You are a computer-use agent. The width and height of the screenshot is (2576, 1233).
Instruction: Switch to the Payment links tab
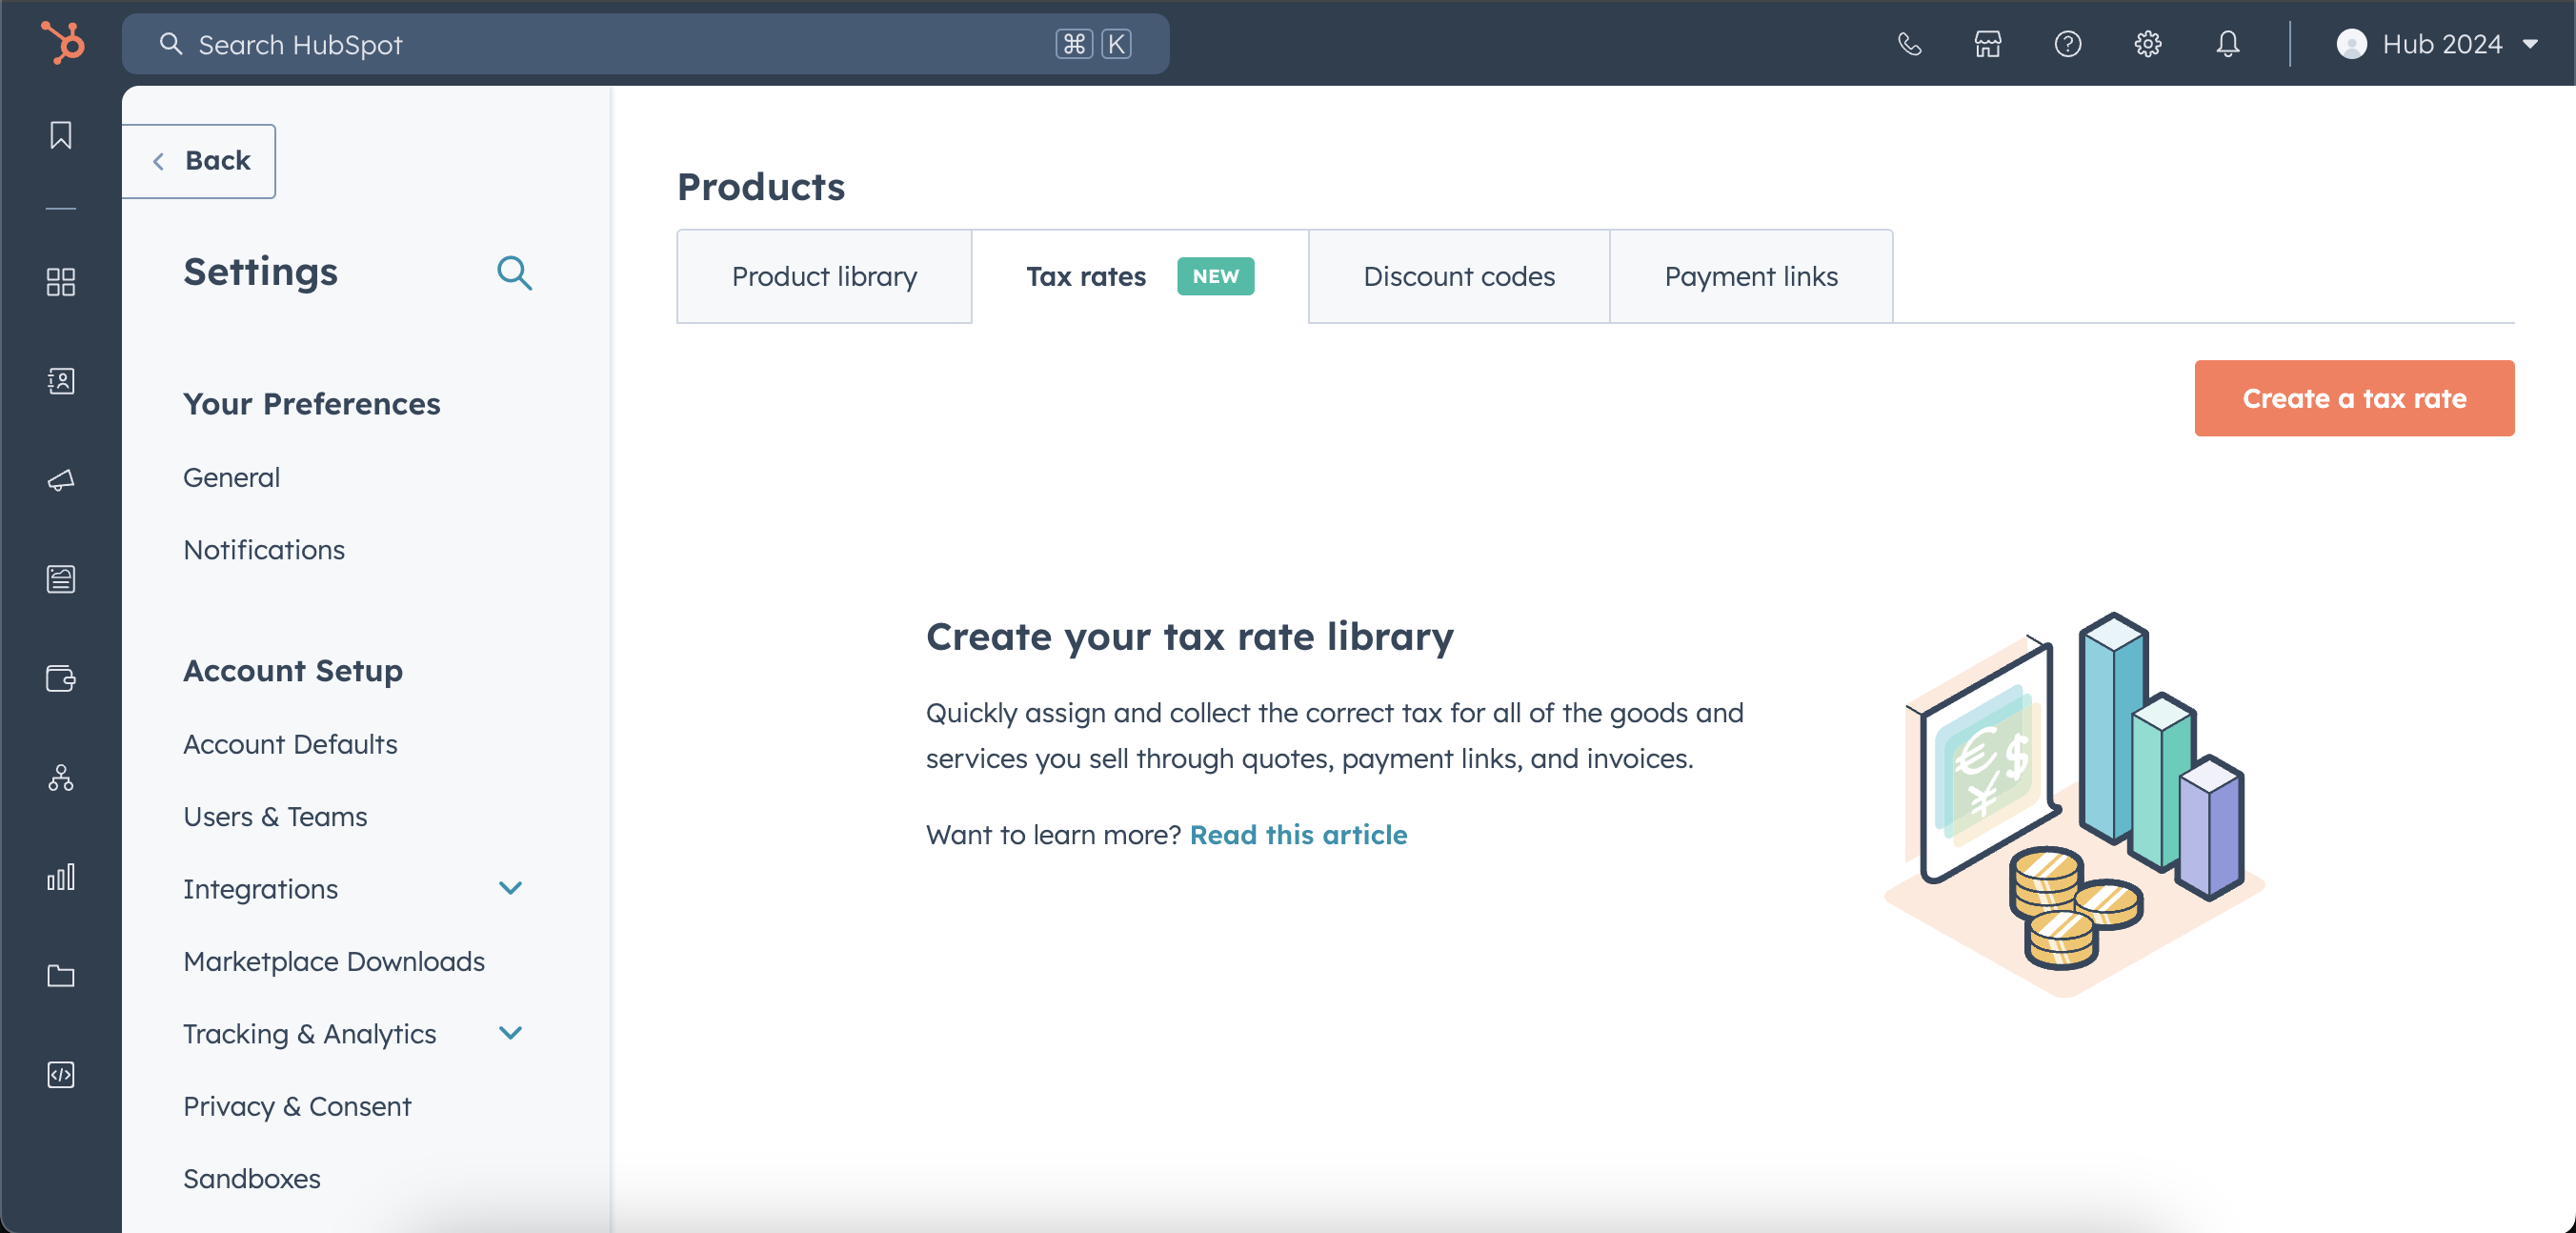(x=1751, y=276)
